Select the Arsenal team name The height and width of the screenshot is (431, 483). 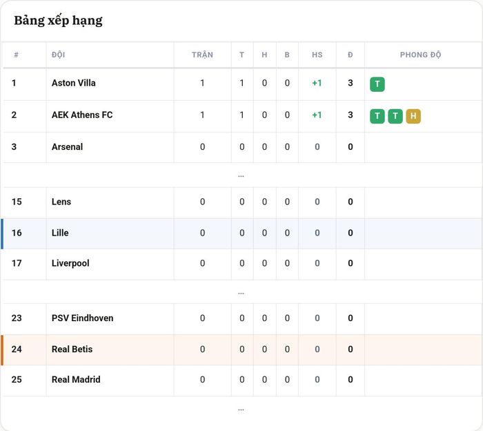67,146
